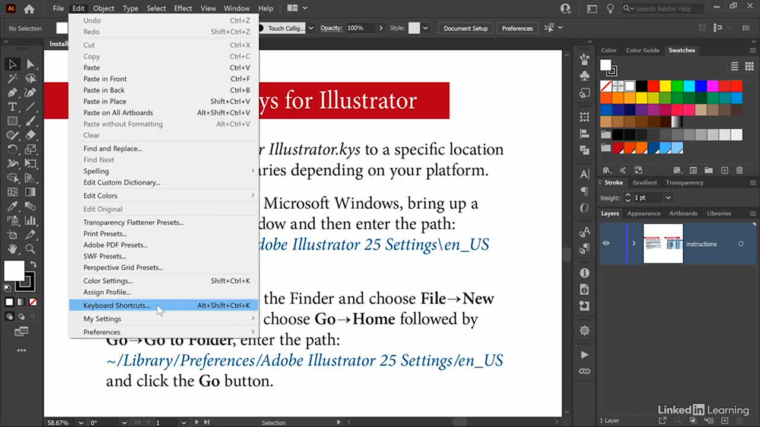The width and height of the screenshot is (760, 427).
Task: Click the New Swatch plus icon
Action: (724, 170)
